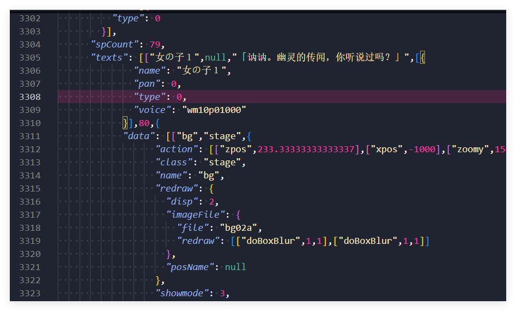Click the "imageFile" key
Image resolution: width=516 pixels, height=311 pixels.
pos(199,215)
